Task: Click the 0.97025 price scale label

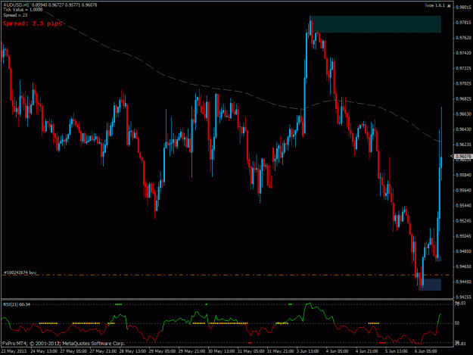Action: (x=464, y=83)
